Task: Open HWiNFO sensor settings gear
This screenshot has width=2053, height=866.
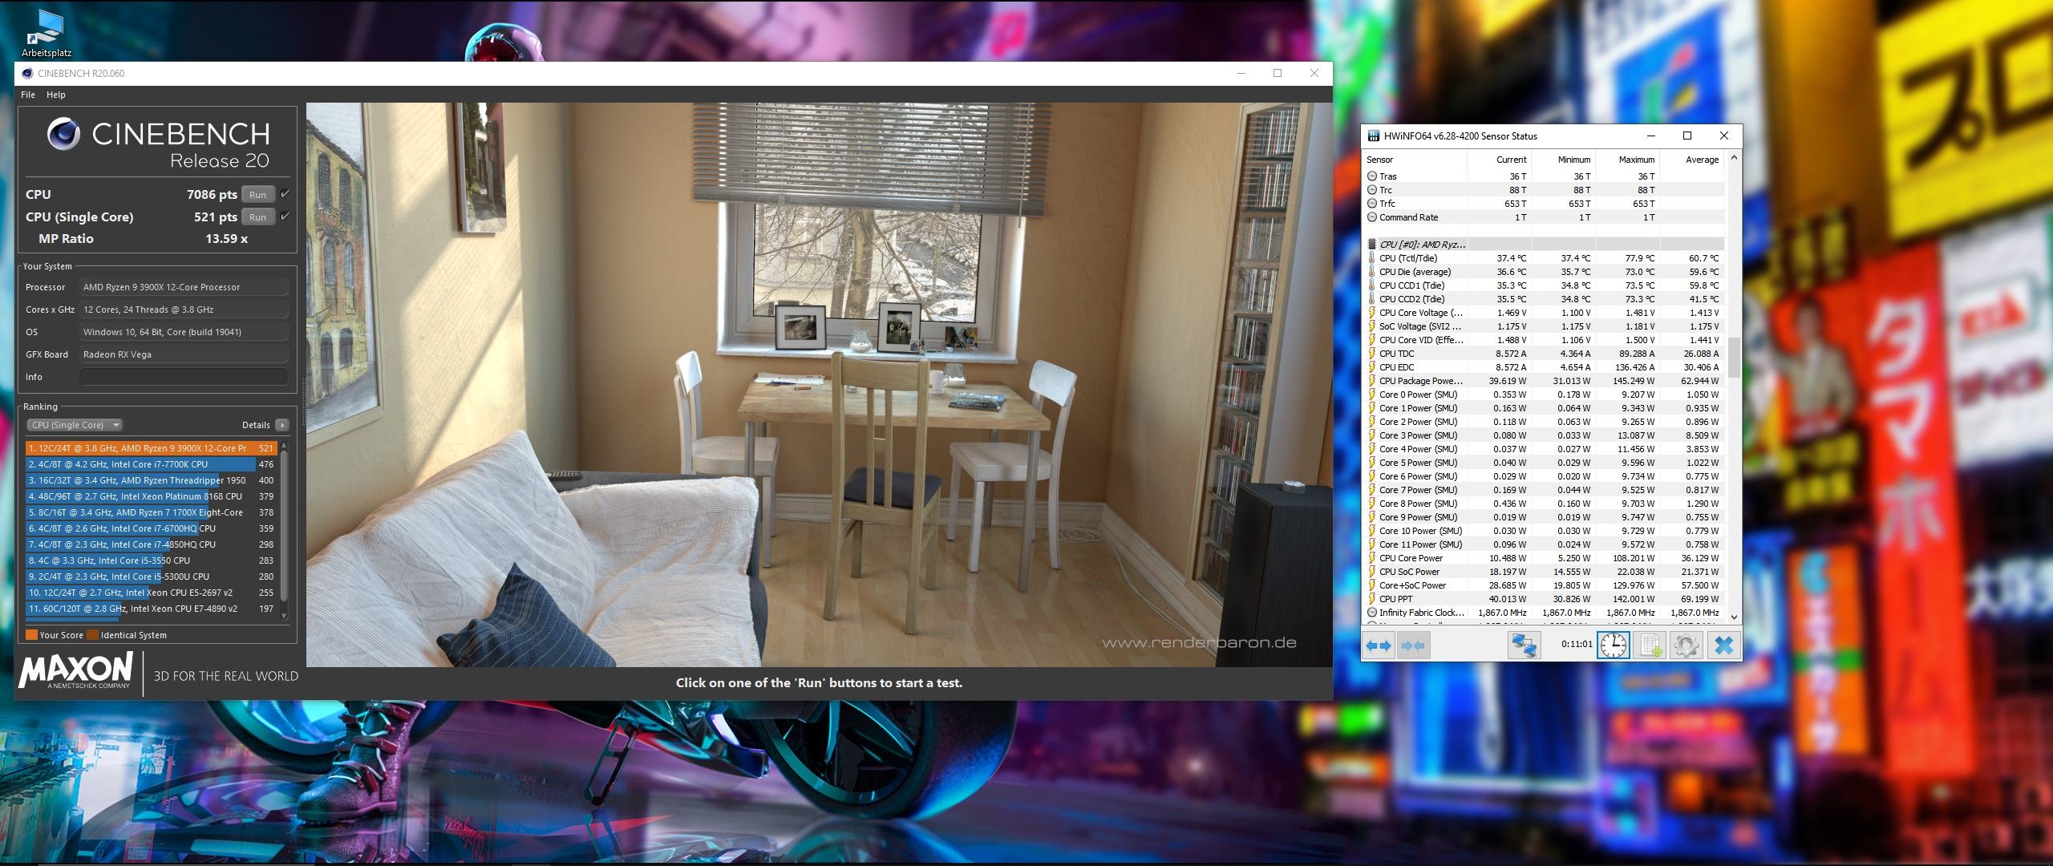Action: (1686, 645)
